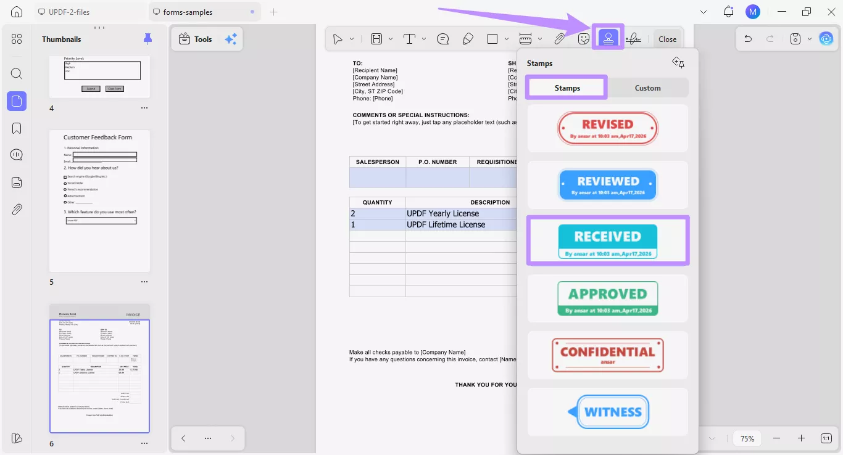Viewport: 843px width, 455px height.
Task: Select the Measure ruler tool
Action: pyautogui.click(x=526, y=39)
